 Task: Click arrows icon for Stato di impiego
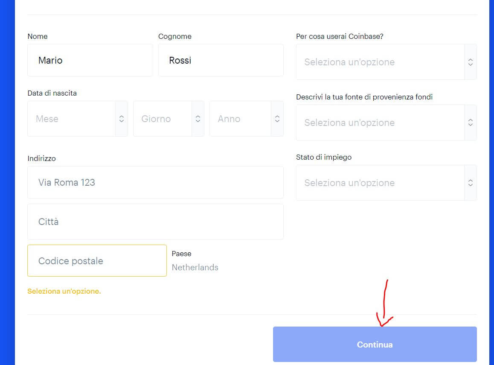471,183
